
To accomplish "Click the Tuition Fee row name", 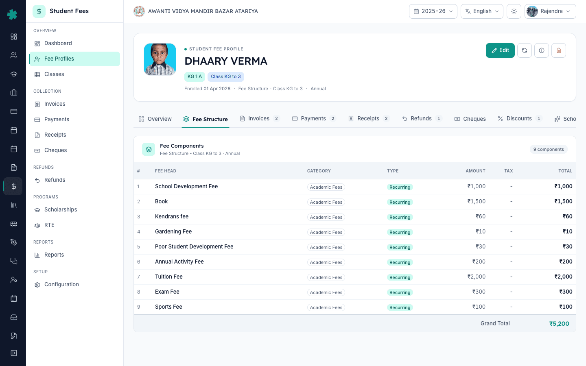I will (x=169, y=277).
